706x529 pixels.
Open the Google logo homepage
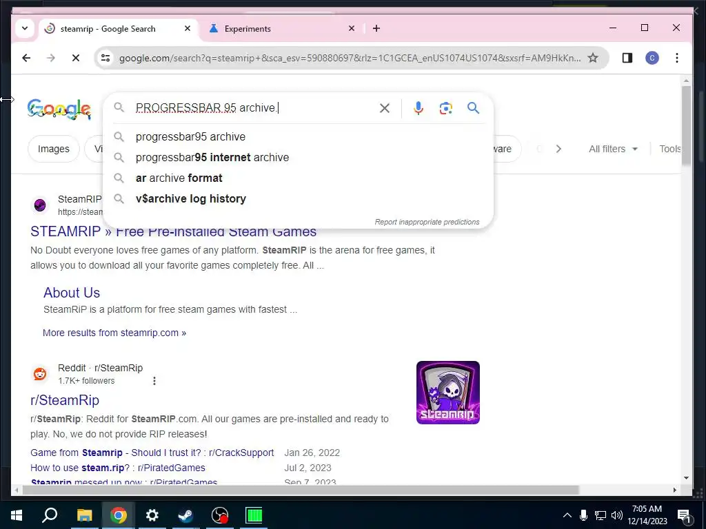tap(59, 109)
